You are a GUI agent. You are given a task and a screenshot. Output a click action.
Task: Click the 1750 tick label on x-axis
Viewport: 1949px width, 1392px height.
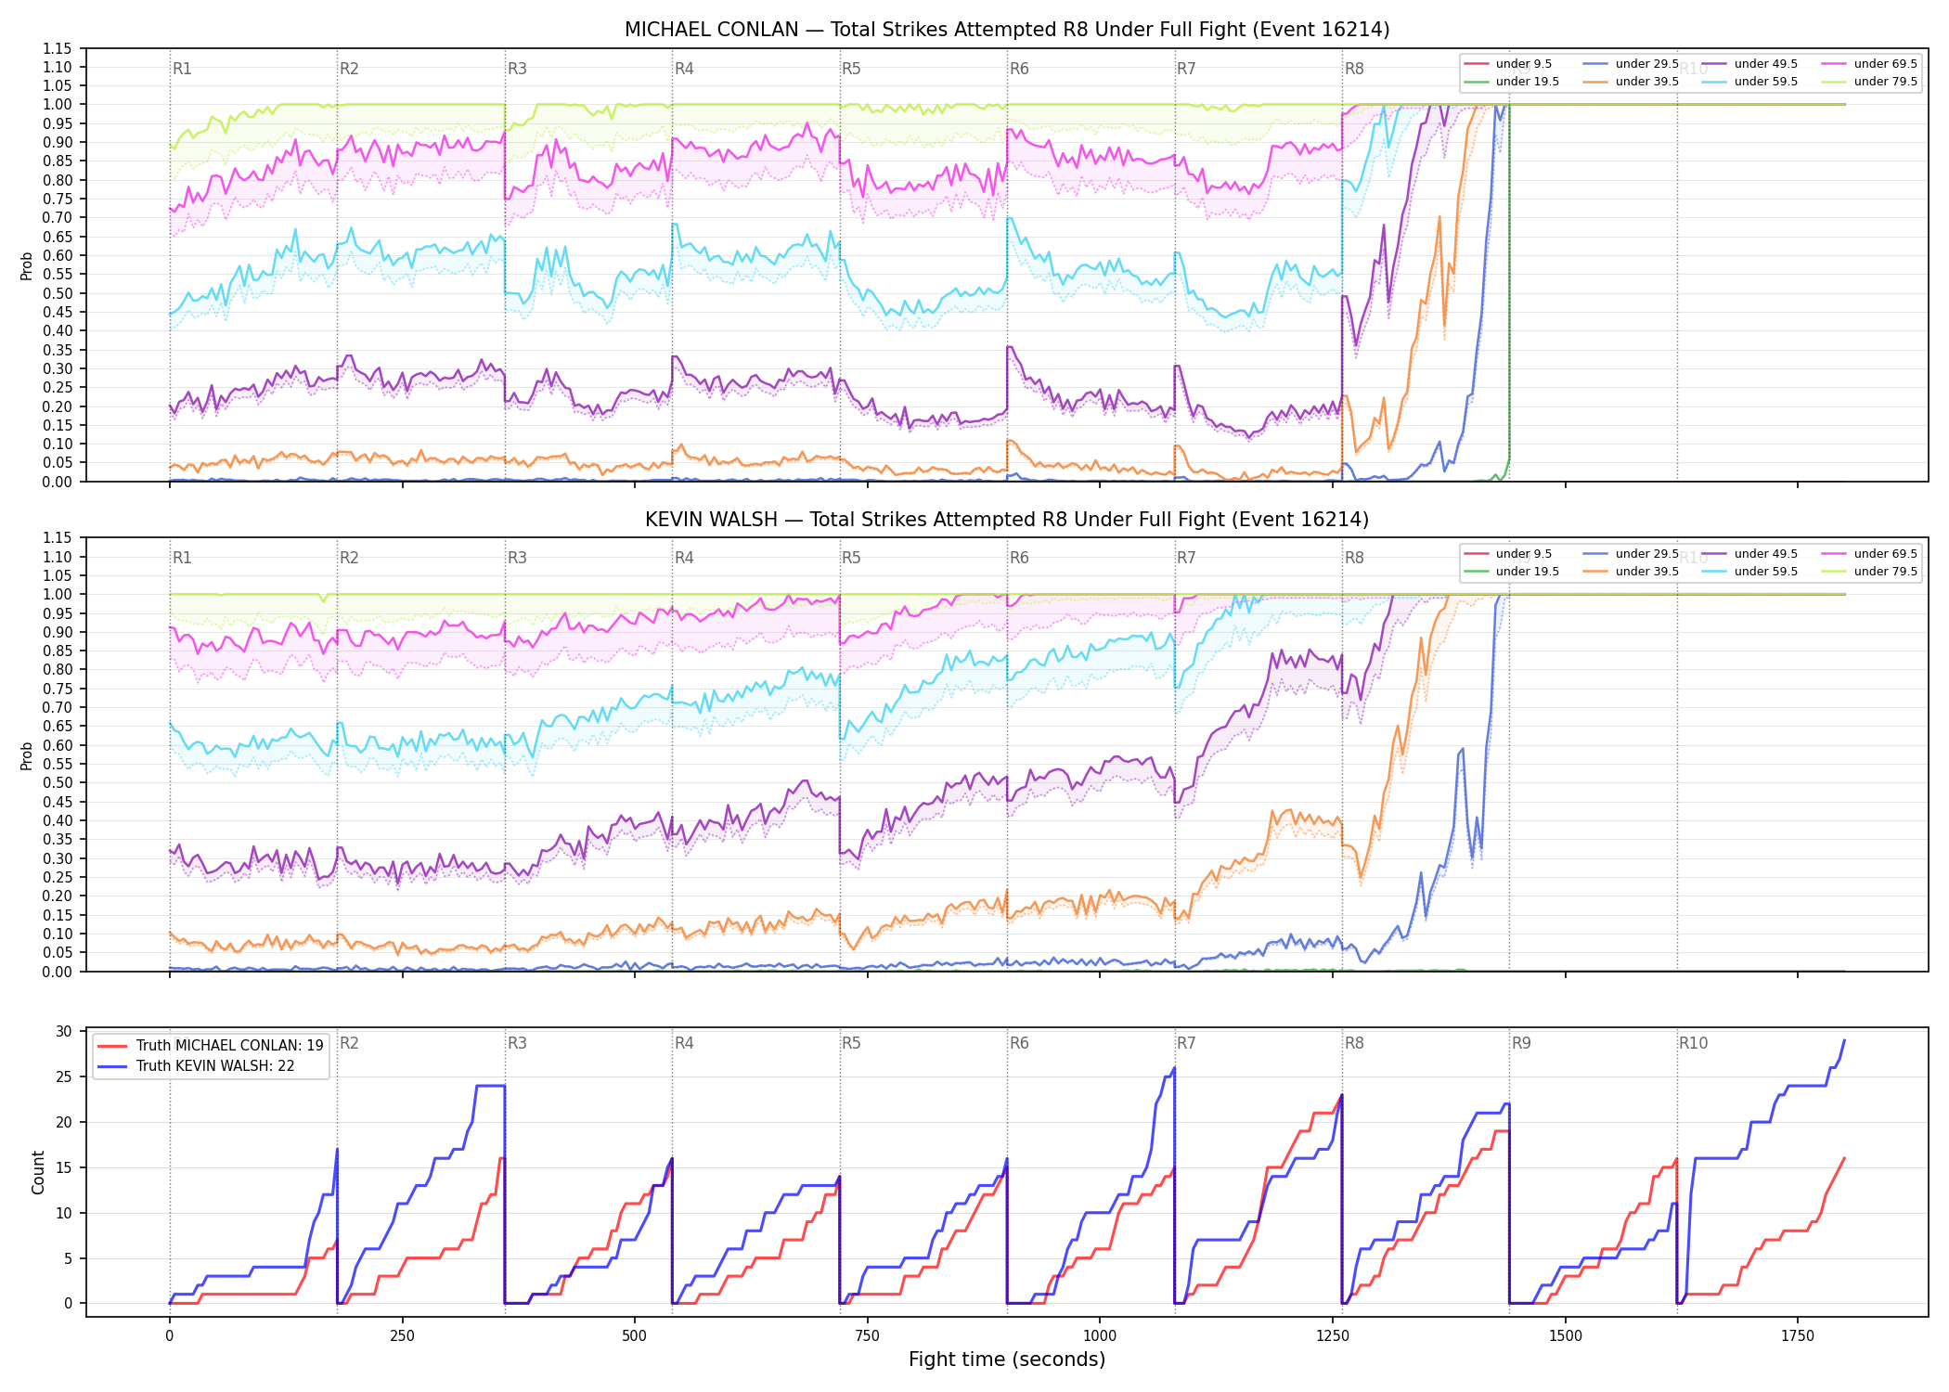pyautogui.click(x=1798, y=1336)
